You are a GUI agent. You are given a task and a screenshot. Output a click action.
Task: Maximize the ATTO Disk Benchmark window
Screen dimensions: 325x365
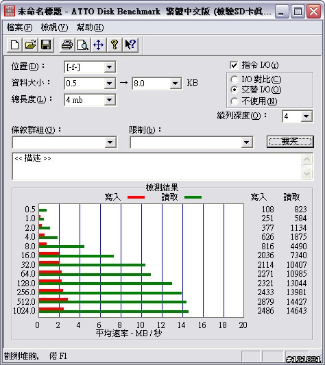(298, 11)
